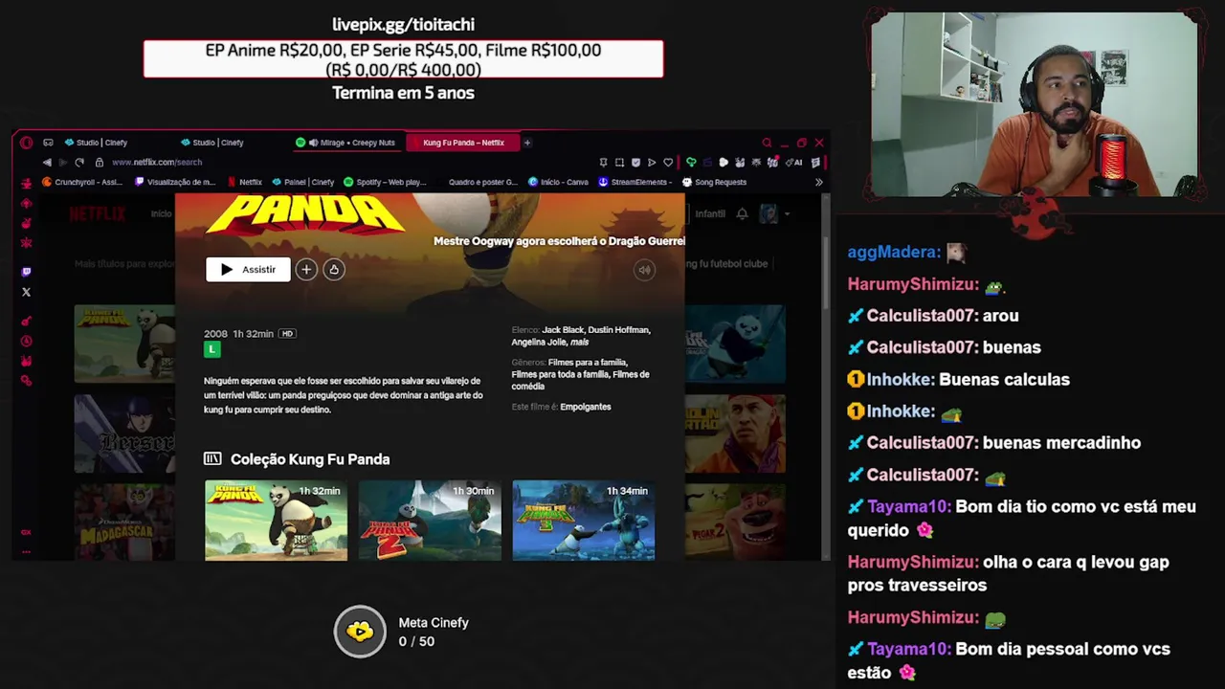The height and width of the screenshot is (689, 1225).
Task: Switch to first Studio | Cinefy tab
Action: (x=96, y=143)
